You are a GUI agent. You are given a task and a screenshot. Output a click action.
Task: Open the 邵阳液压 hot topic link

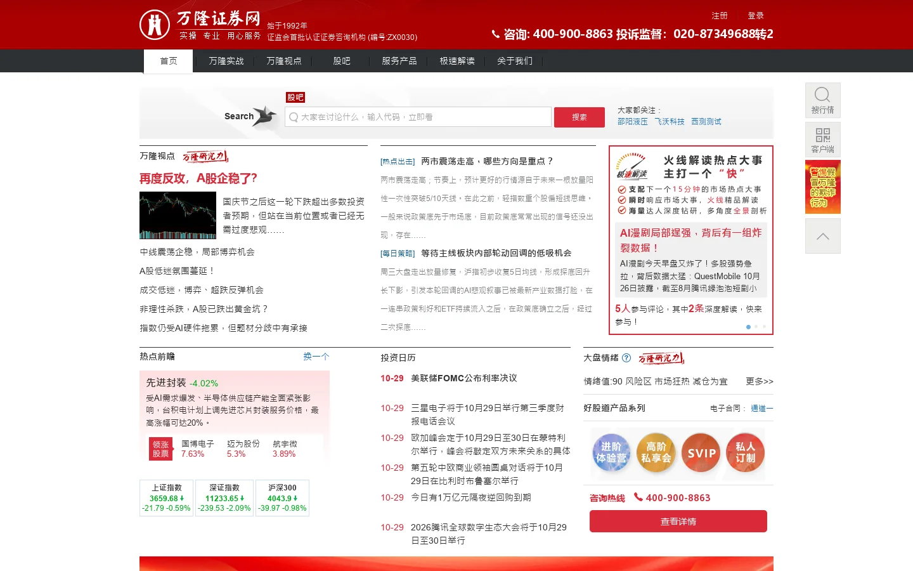633,122
